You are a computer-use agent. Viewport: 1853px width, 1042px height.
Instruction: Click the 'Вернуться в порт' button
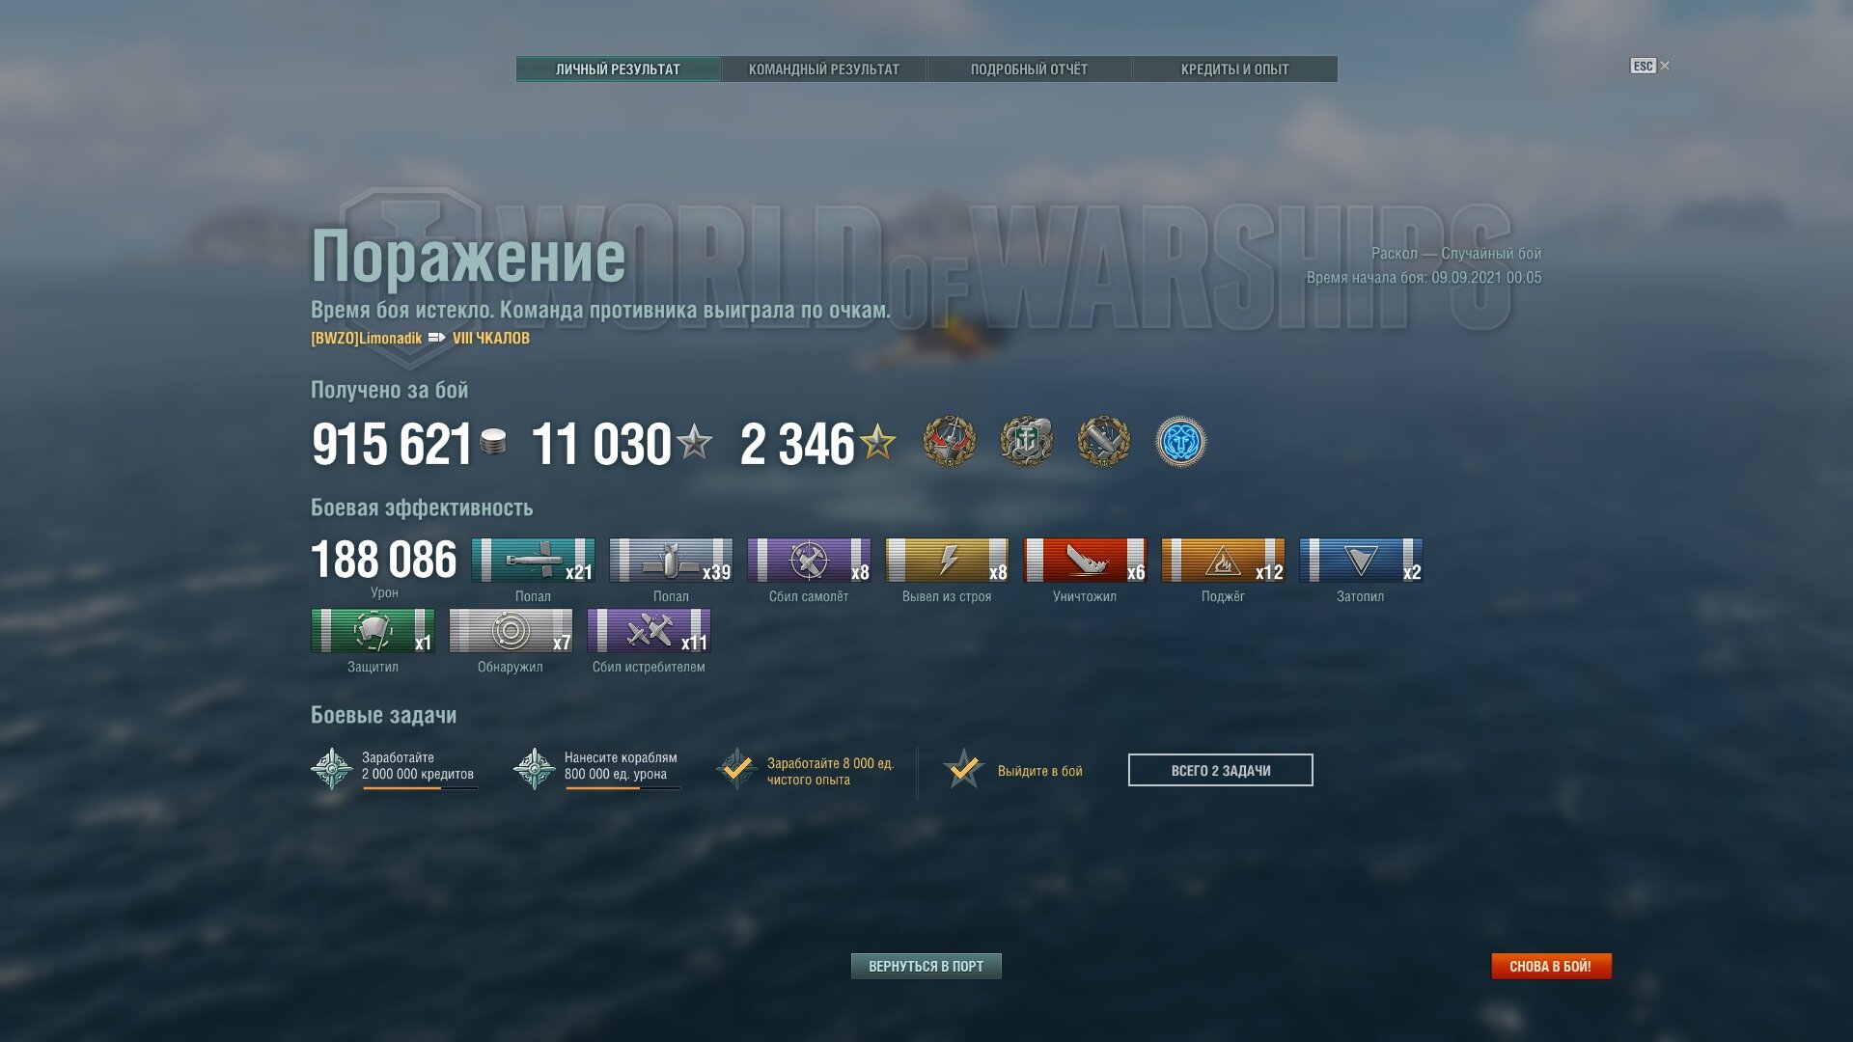[x=926, y=966]
